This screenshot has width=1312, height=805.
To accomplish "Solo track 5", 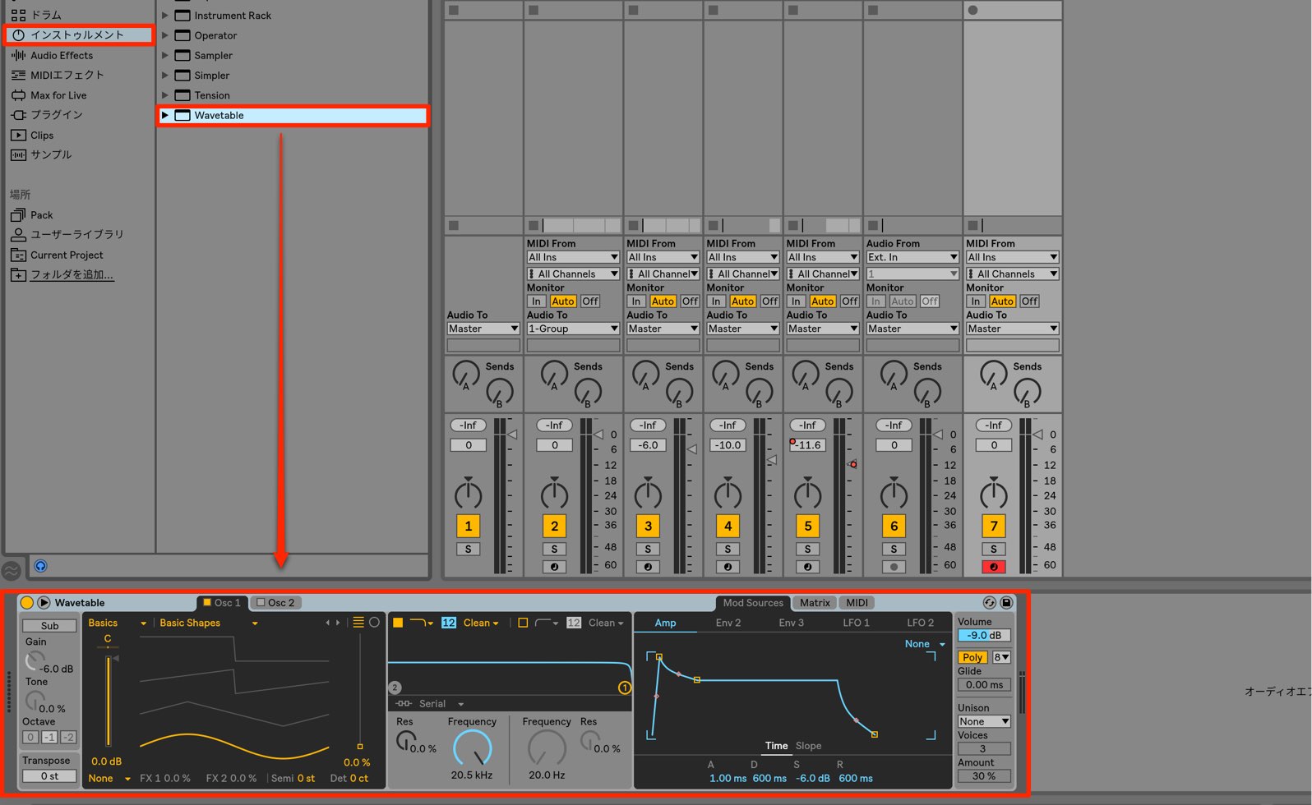I will click(807, 549).
